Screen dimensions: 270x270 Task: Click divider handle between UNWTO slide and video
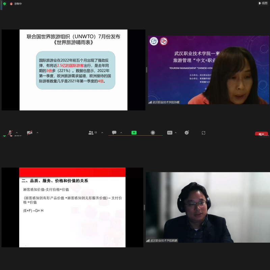tap(146, 70)
